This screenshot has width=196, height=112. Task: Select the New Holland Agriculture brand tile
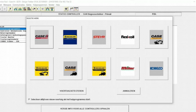pos(70,37)
